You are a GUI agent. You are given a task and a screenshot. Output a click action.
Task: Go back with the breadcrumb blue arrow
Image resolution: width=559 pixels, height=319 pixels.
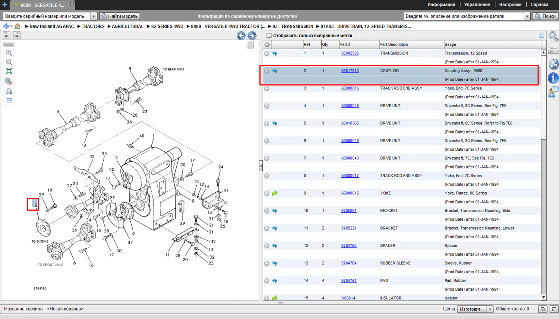click(x=6, y=26)
